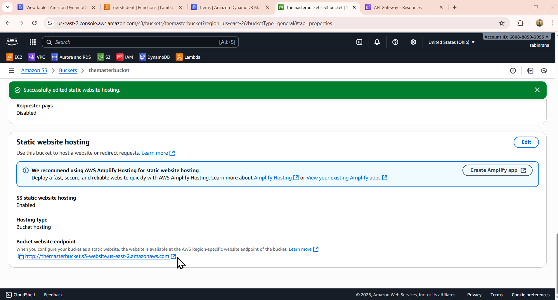Toggle the side navigation hamburger menu
This screenshot has height=300, width=558.
point(11,71)
